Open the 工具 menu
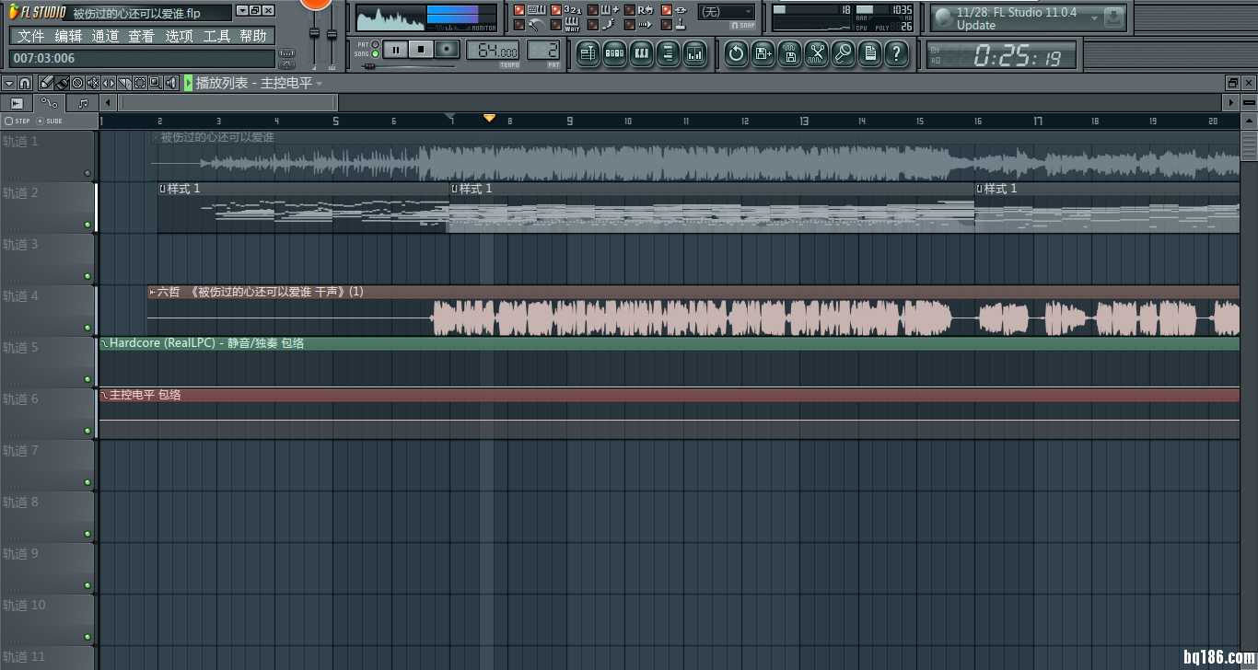 click(x=216, y=36)
